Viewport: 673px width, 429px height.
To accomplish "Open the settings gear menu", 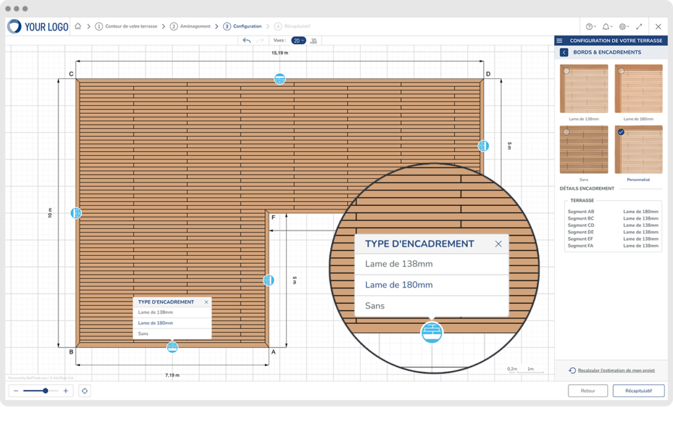I will [624, 27].
